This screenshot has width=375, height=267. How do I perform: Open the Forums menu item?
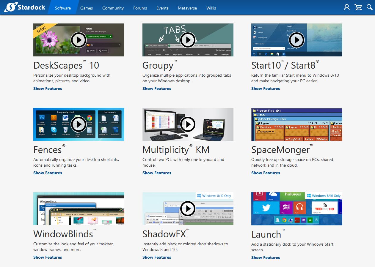point(140,8)
